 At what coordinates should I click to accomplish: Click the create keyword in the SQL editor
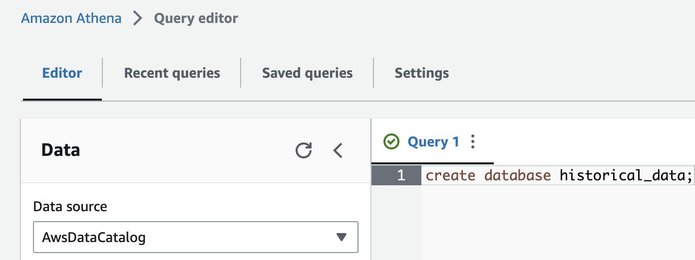pos(450,175)
